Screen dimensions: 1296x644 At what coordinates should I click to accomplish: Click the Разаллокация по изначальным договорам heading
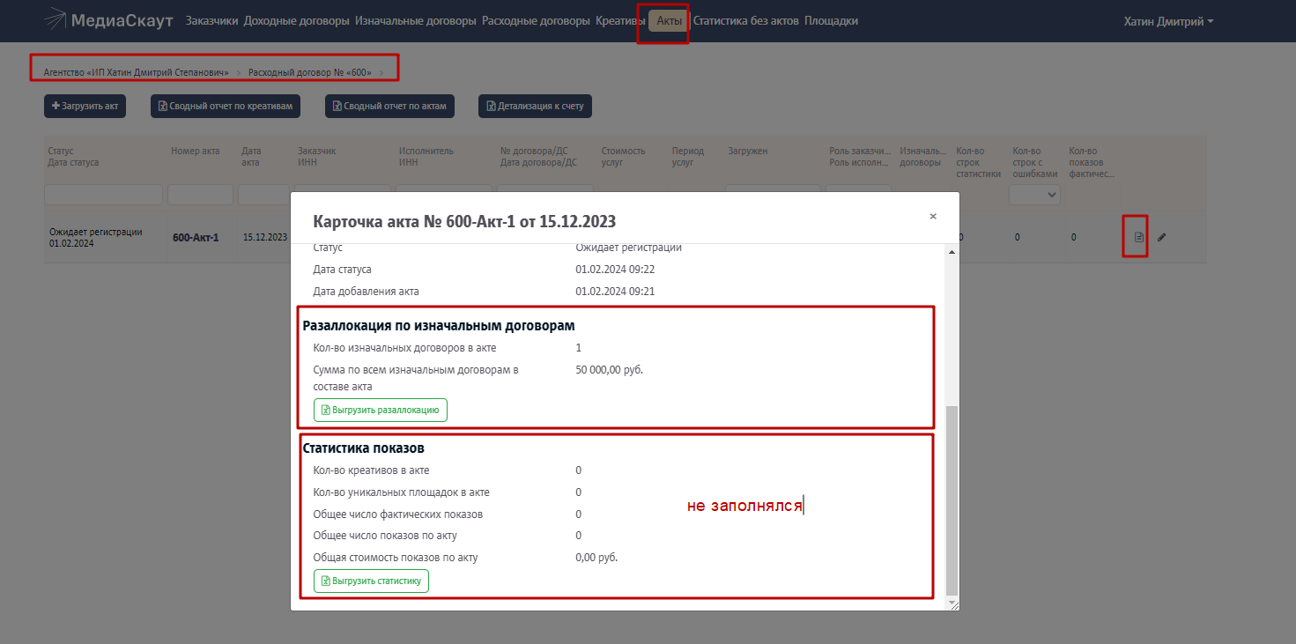(x=439, y=326)
